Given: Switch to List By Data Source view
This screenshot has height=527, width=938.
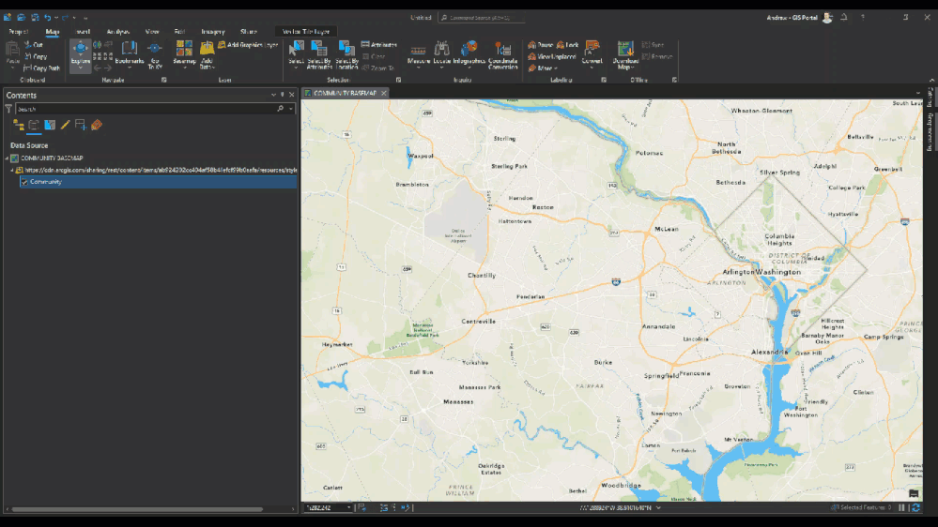Looking at the screenshot, I should 34,125.
